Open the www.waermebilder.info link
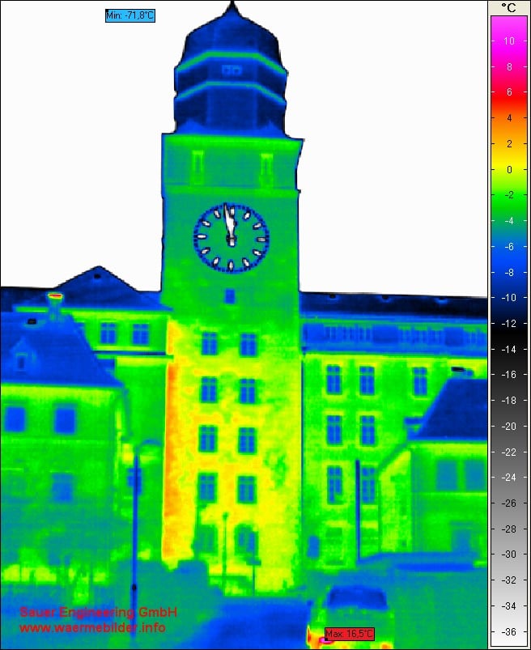 pyautogui.click(x=92, y=627)
